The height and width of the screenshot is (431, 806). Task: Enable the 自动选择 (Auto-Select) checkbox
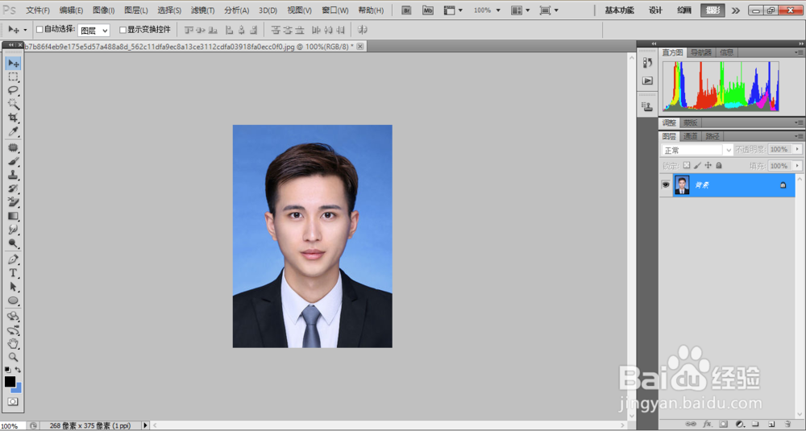click(x=39, y=30)
